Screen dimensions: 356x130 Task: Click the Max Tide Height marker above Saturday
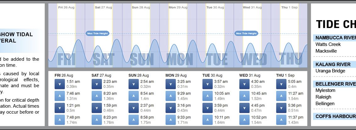pos(97,33)
